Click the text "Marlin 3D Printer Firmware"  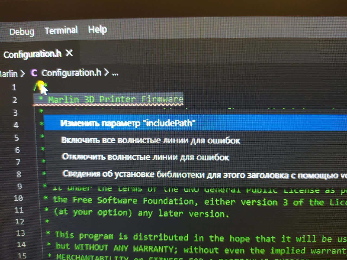coord(115,99)
